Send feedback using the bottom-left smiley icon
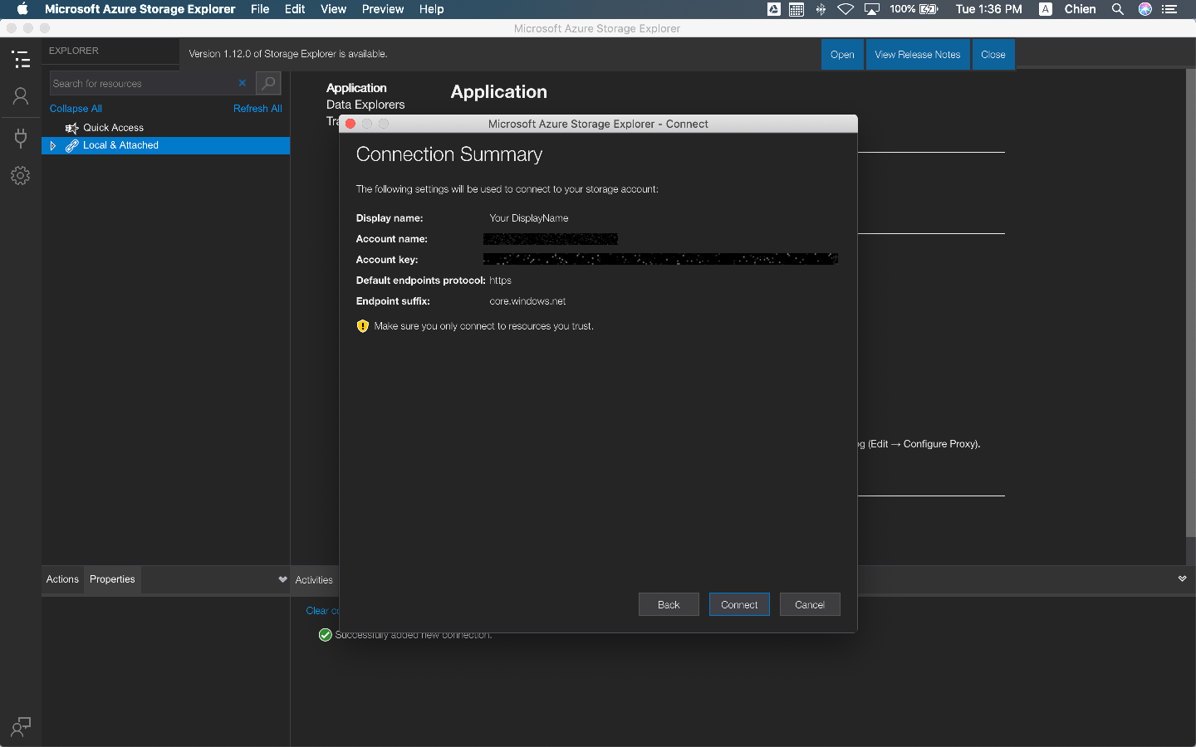 pyautogui.click(x=20, y=727)
